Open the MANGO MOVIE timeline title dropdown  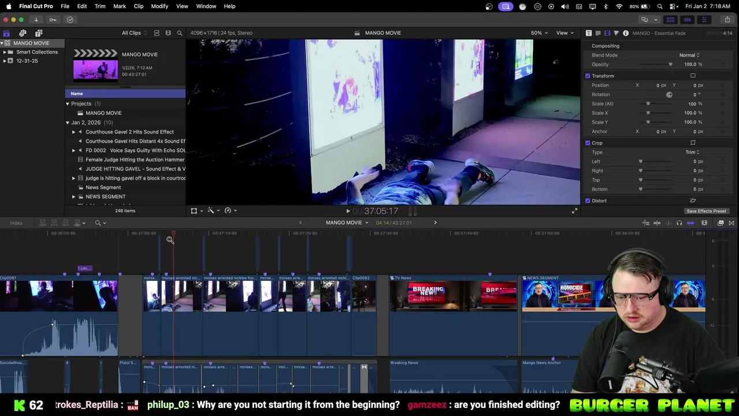(x=347, y=222)
